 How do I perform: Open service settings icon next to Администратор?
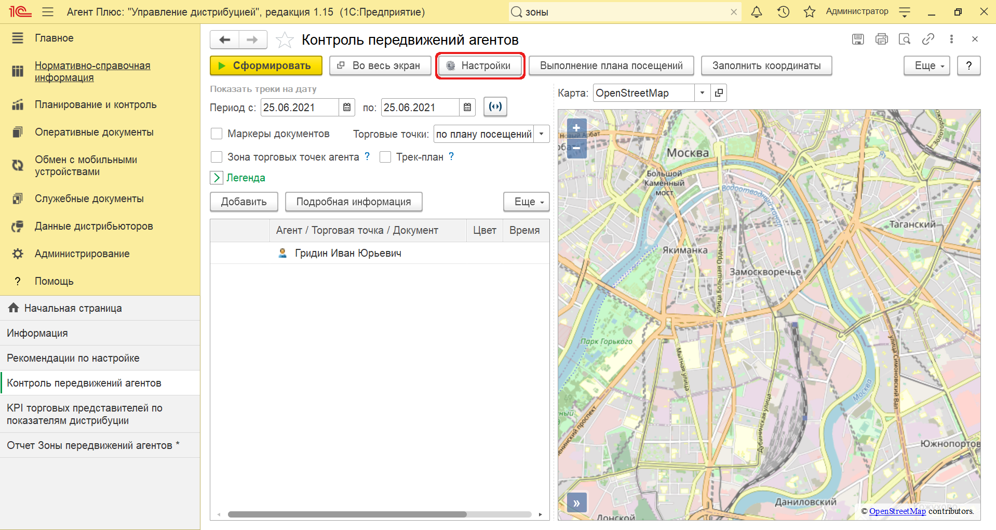coord(905,11)
